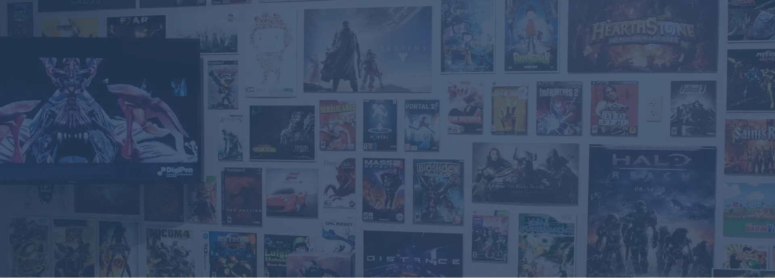The height and width of the screenshot is (278, 775).
Task: Select the Dragon Age cover with red dragon
Action: pos(339,184)
